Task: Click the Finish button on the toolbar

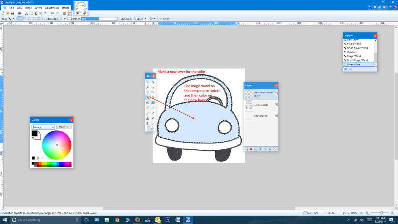Action: pyautogui.click(x=164, y=18)
